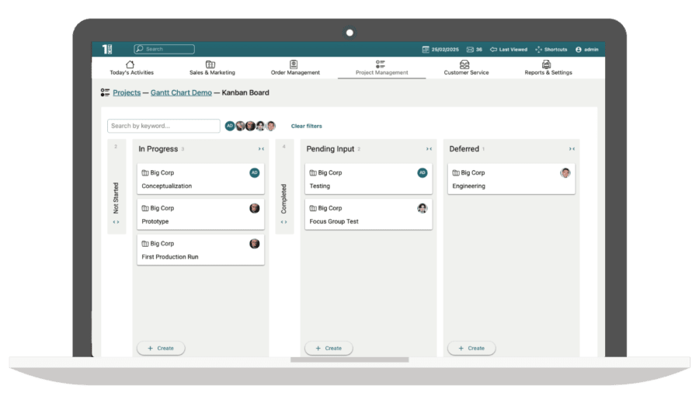Open the Customer Service tab
The image size is (699, 403).
click(x=466, y=68)
